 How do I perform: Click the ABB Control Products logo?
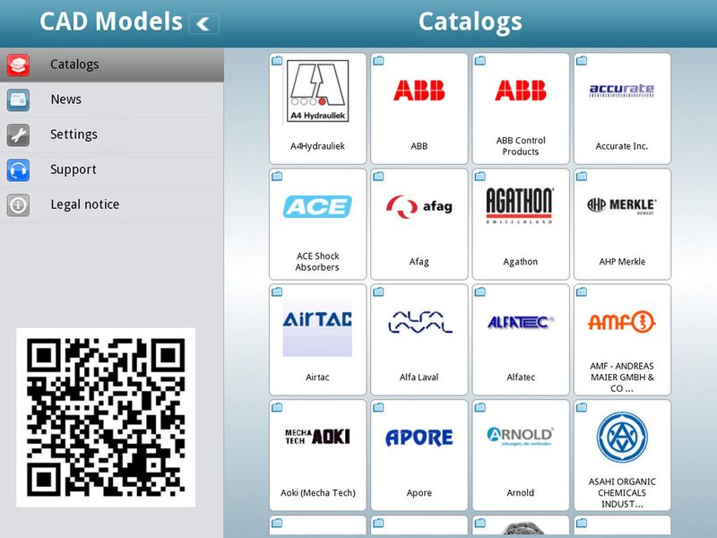521,91
